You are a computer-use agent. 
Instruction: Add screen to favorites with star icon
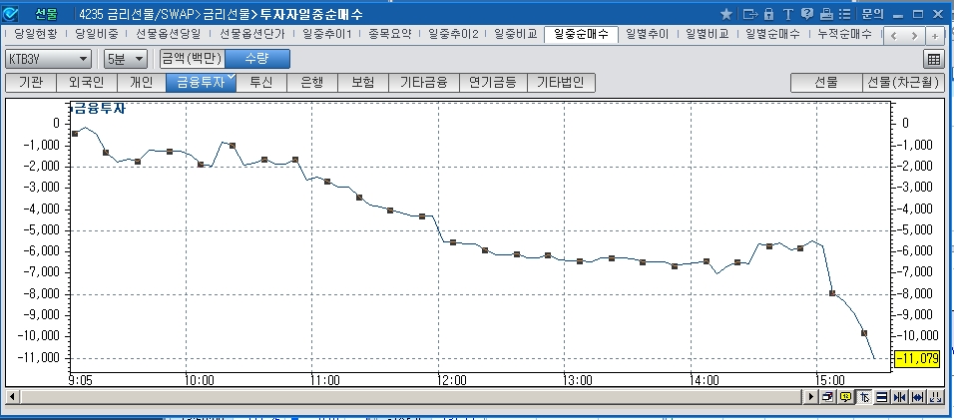725,13
